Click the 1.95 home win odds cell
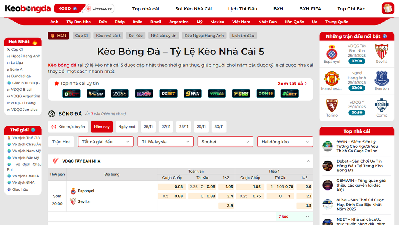This screenshot has height=225, width=399. pos(226,187)
